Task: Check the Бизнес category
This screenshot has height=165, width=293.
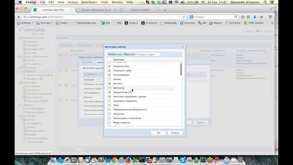Action: 109,79
